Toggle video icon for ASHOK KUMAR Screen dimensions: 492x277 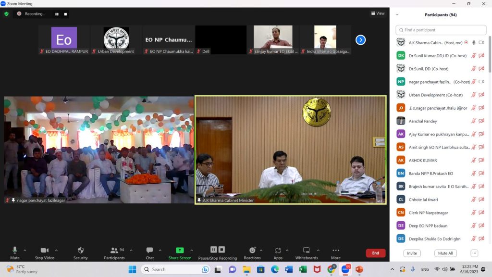coord(481,160)
